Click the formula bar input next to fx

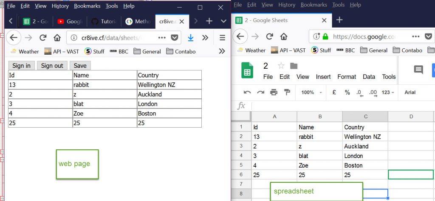point(340,106)
